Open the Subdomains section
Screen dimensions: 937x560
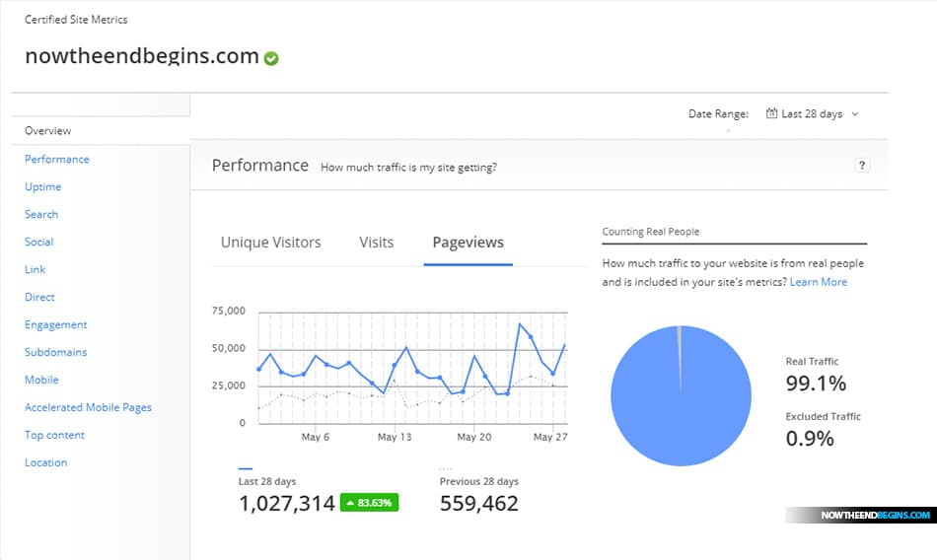55,352
